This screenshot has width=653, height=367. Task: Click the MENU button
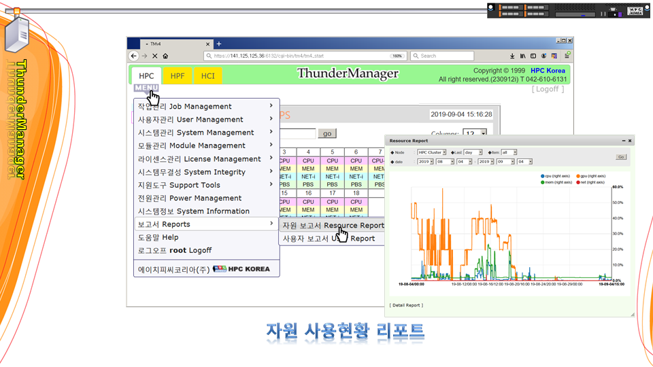click(146, 88)
